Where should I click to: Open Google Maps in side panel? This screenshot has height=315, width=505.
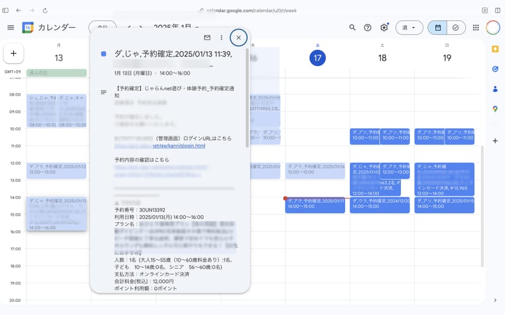495,109
